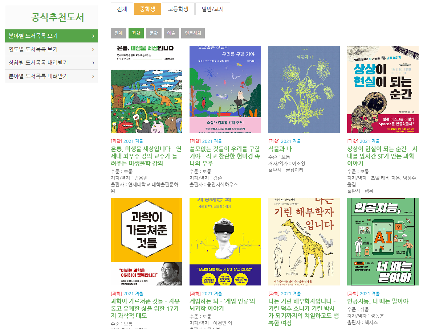Filter books by 예술 category
This screenshot has width=423, height=329.
(171, 33)
